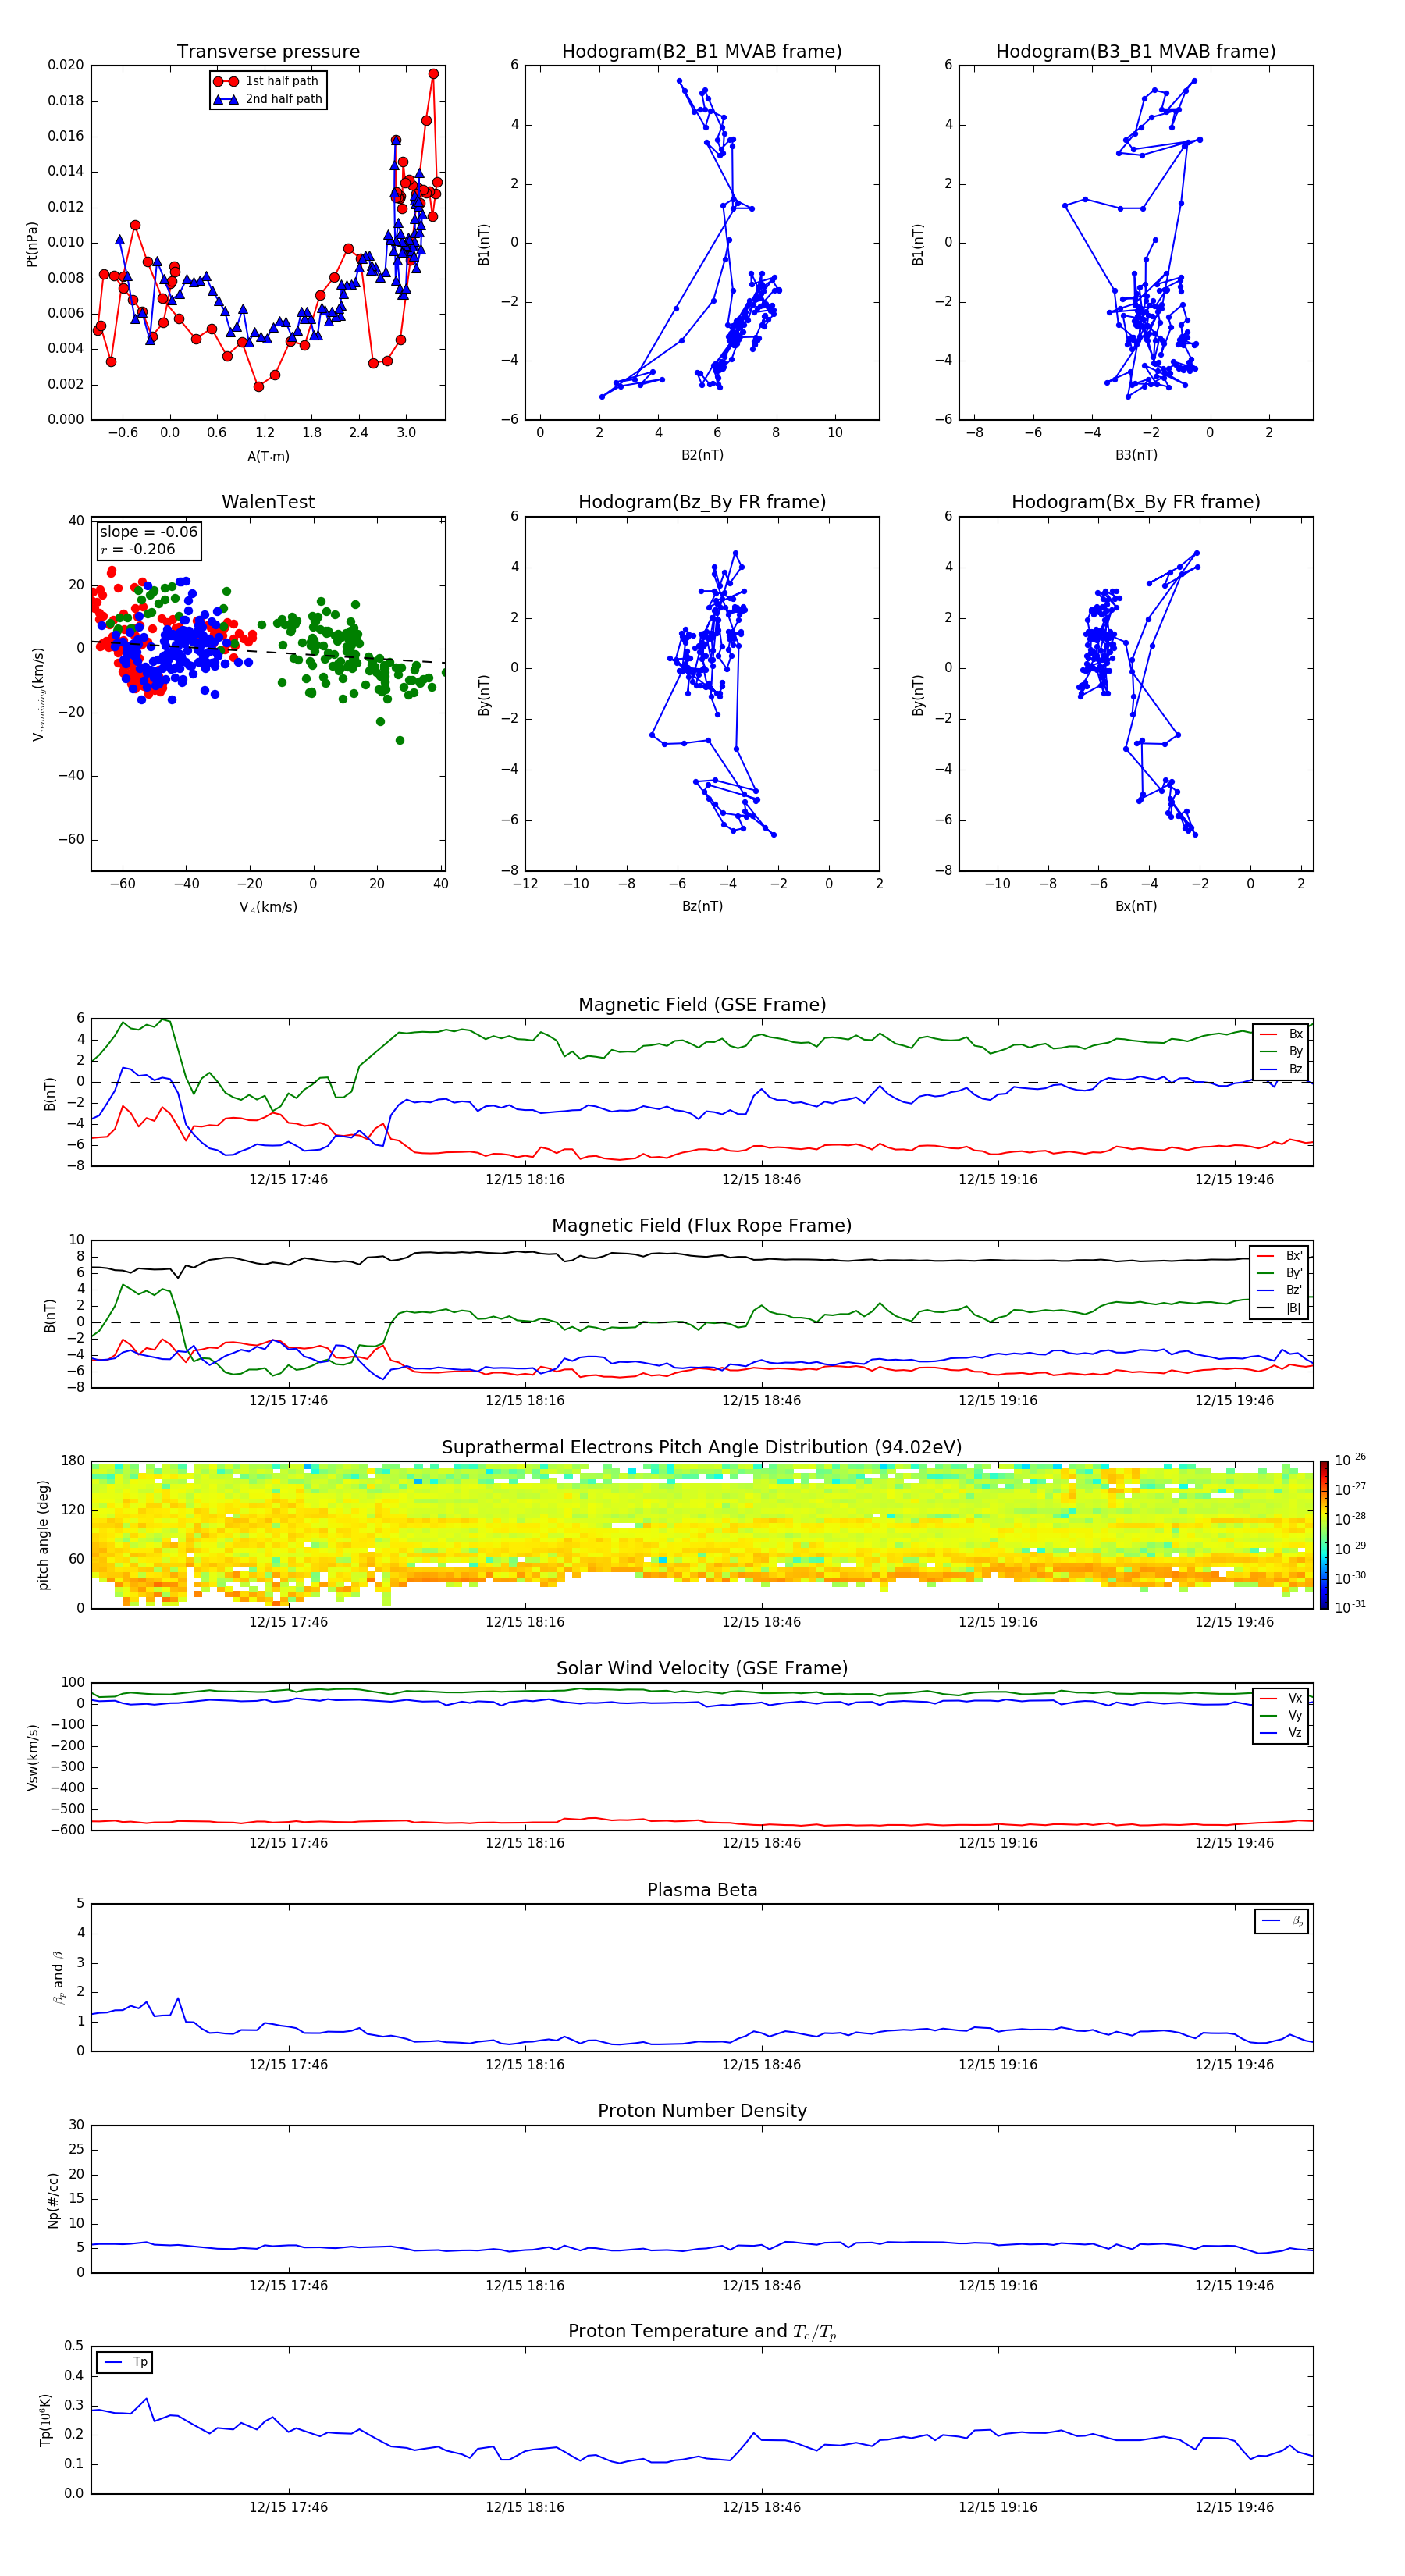
Task: Click the 'pitch angle (deg)' axis label
Action: (x=43, y=1535)
